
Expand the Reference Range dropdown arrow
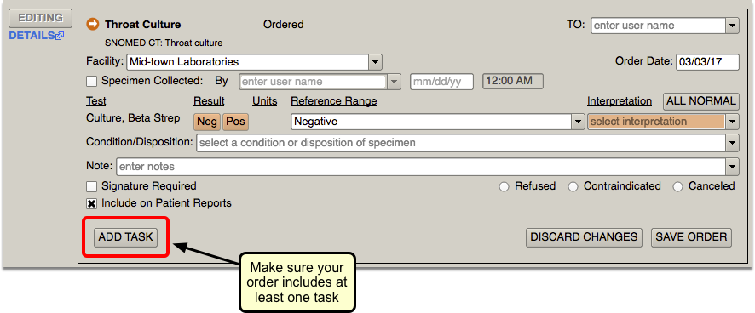pos(579,122)
